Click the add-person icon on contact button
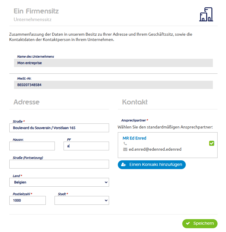 tap(123, 164)
